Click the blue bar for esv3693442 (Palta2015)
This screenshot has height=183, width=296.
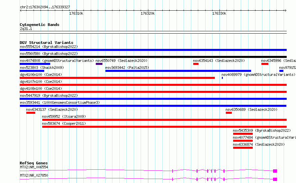tap(178, 71)
